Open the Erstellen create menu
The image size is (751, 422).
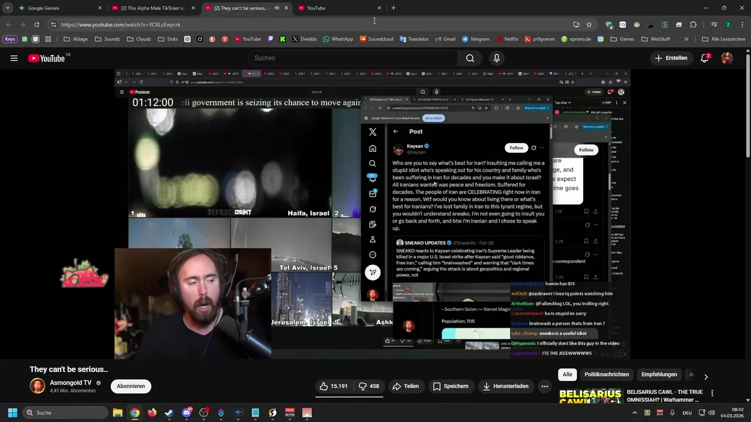point(671,58)
